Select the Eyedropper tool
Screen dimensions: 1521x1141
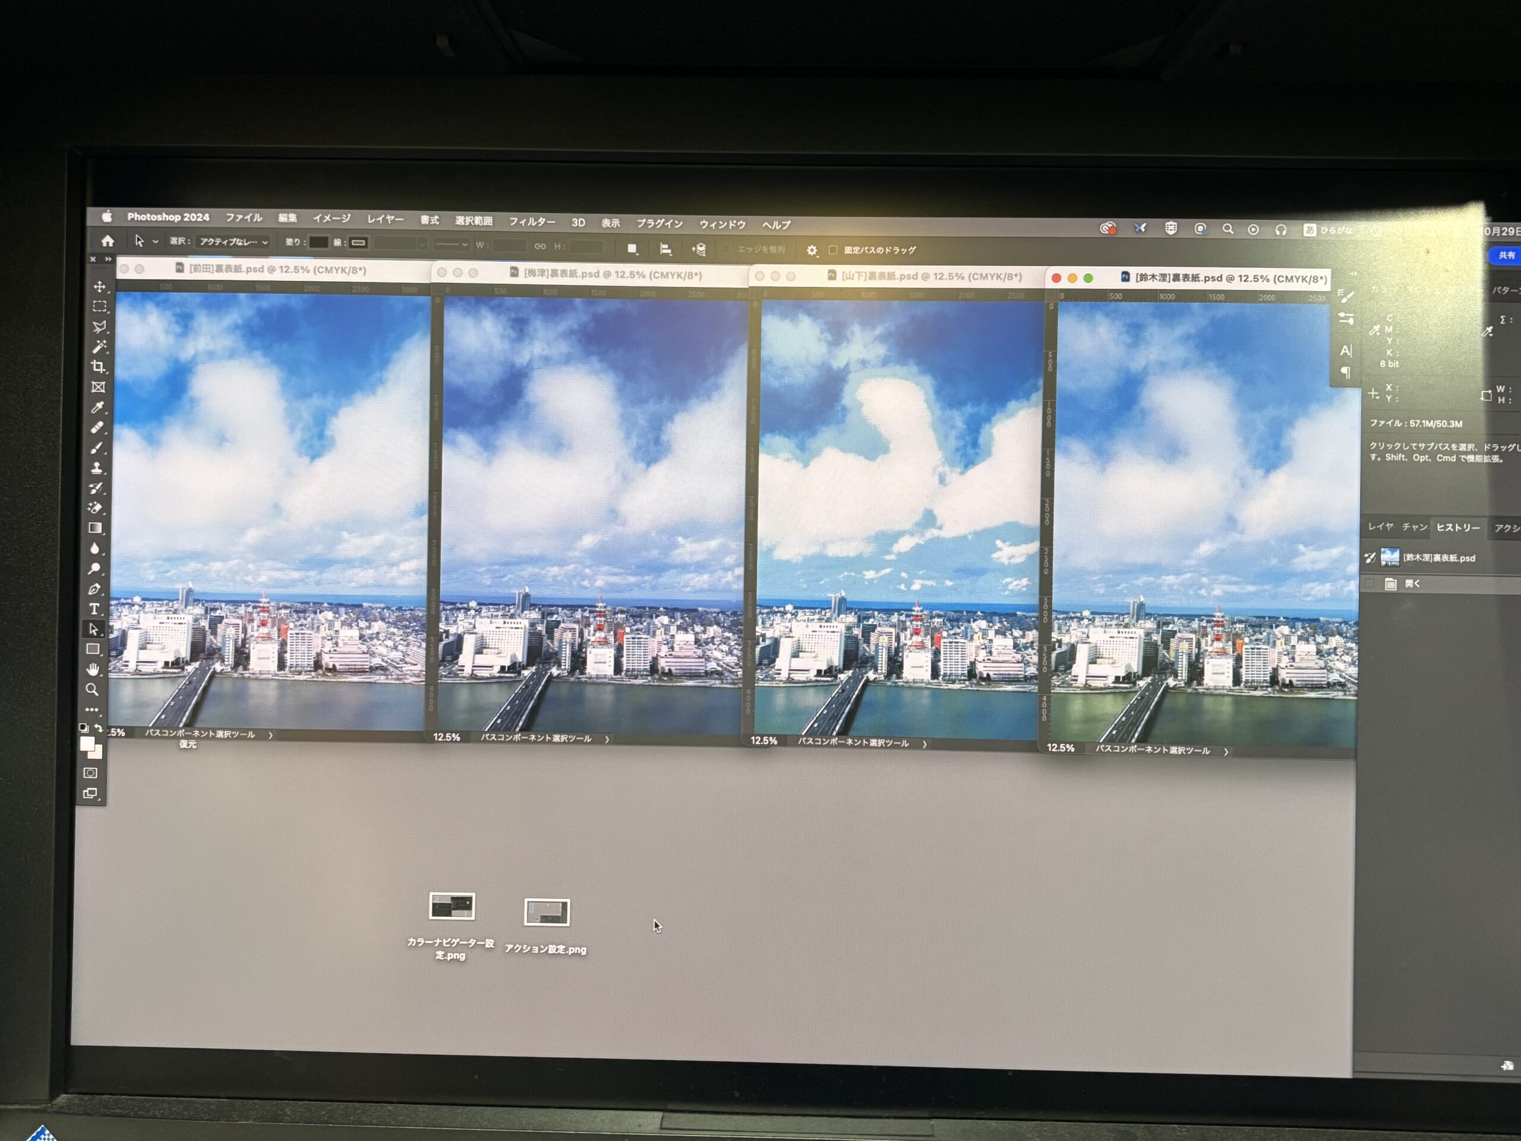98,407
